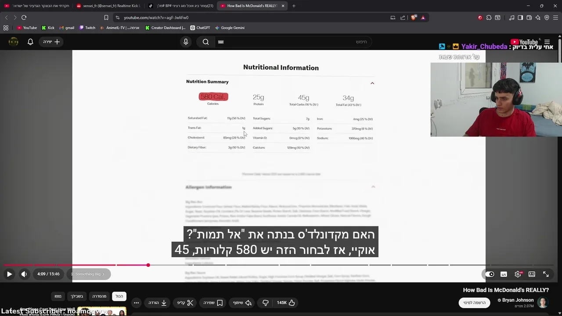Open the Creator Dashboard bookmark
Image resolution: width=562 pixels, height=316 pixels.
click(165, 28)
